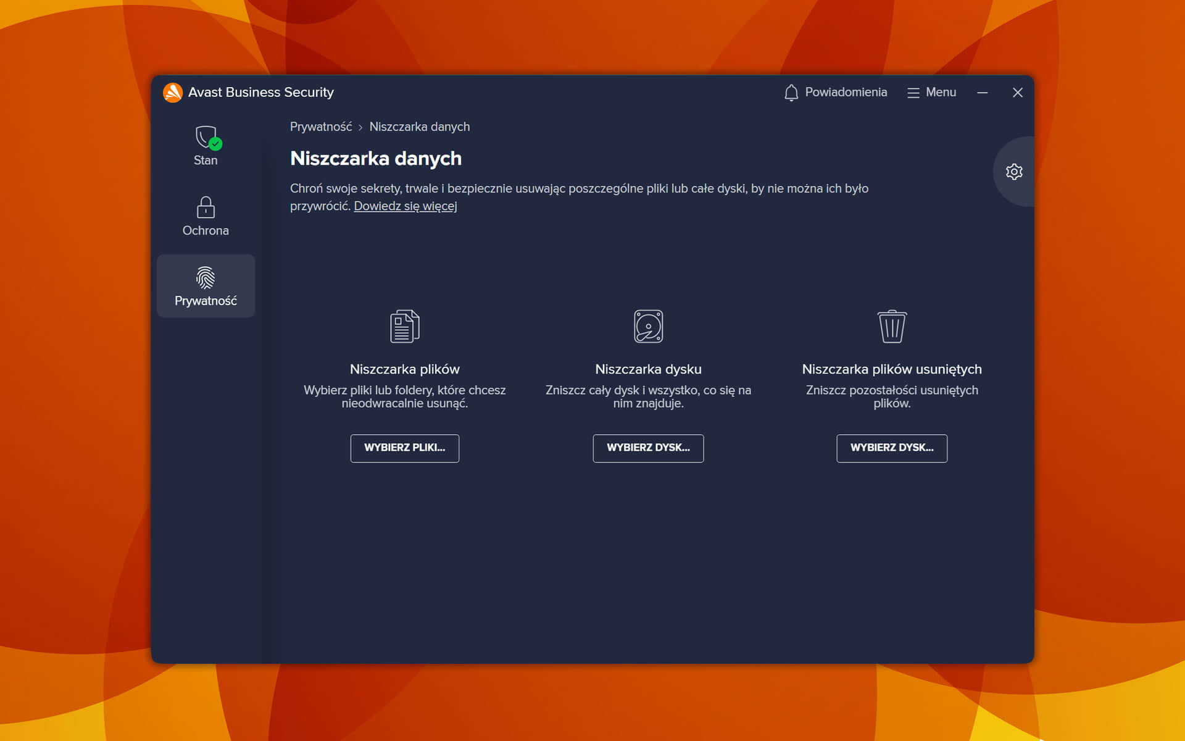Viewport: 1185px width, 741px height.
Task: Open the hamburger Menu
Action: click(931, 93)
